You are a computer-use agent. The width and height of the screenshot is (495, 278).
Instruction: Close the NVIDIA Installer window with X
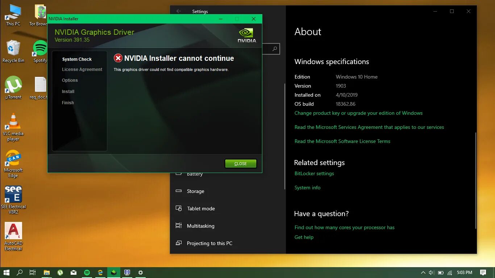point(254,19)
